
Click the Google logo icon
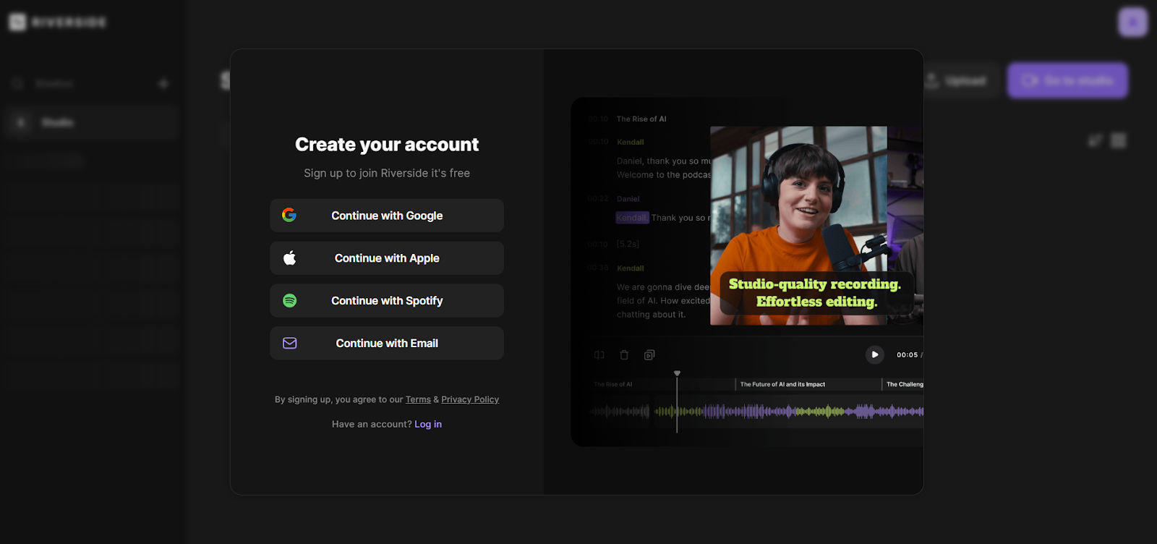coord(289,216)
